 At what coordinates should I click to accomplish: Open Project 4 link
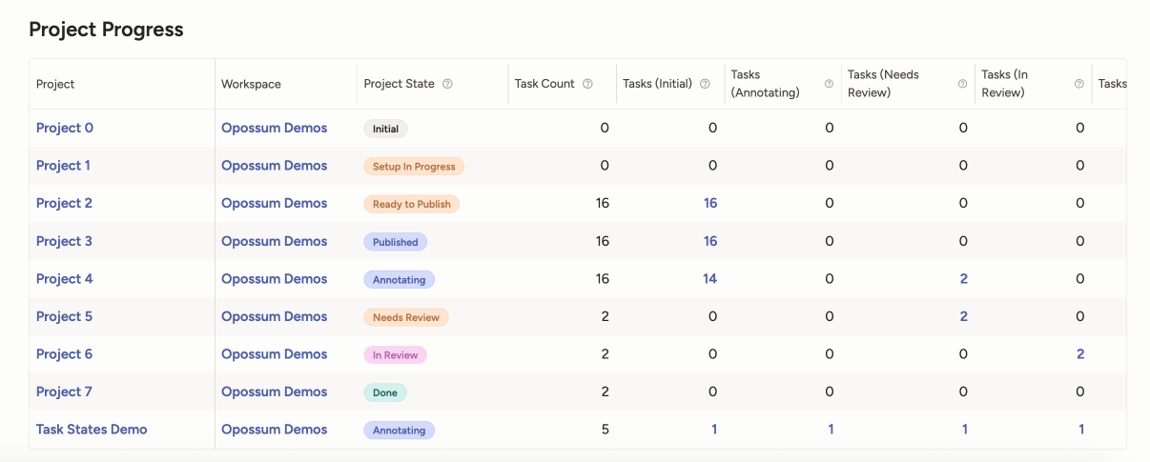(65, 279)
